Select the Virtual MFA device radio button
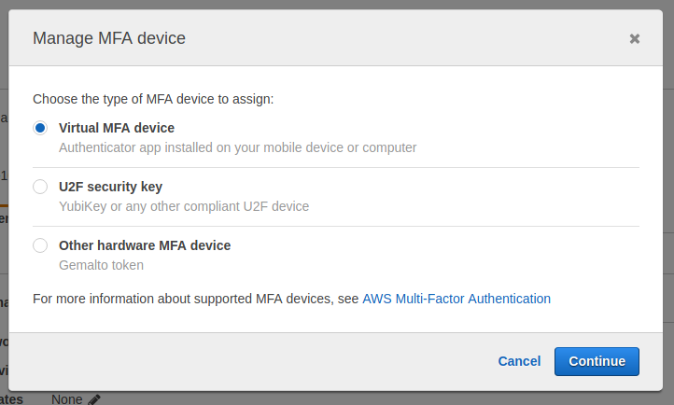This screenshot has width=674, height=405. pos(40,128)
